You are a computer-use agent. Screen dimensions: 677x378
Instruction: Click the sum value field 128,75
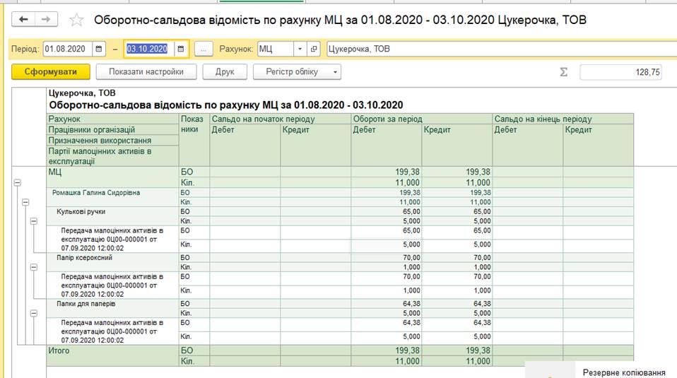(620, 72)
